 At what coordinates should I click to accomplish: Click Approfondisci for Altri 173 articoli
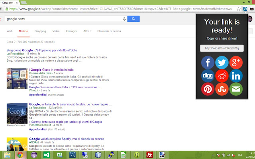coord(38,129)
